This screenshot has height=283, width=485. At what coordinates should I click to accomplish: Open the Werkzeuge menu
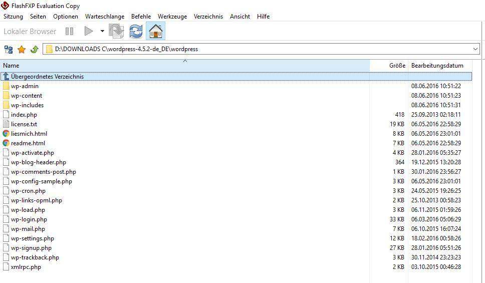click(172, 17)
